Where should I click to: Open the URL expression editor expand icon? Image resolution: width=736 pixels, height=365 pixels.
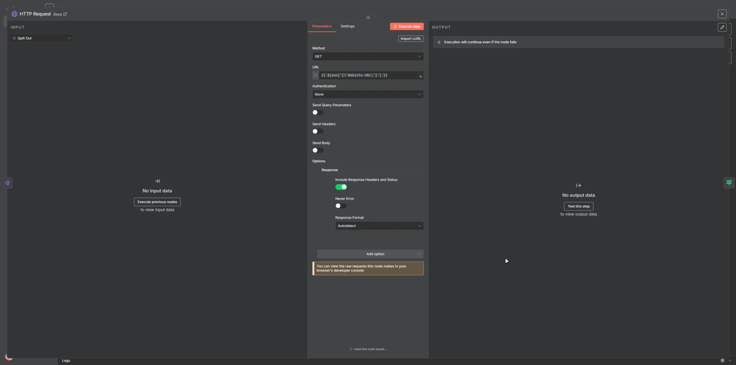[x=421, y=77]
